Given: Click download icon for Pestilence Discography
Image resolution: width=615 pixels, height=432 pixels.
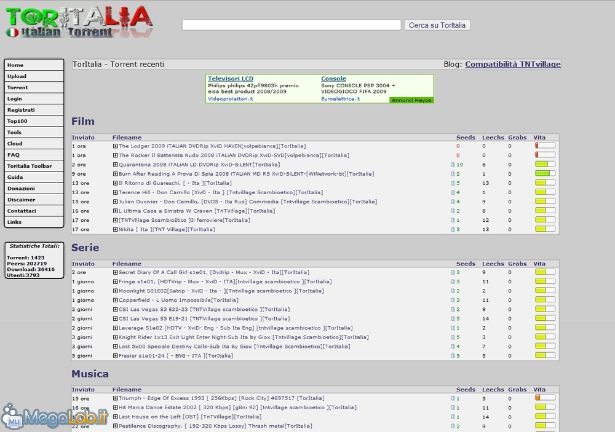Looking at the screenshot, I should tap(453, 426).
